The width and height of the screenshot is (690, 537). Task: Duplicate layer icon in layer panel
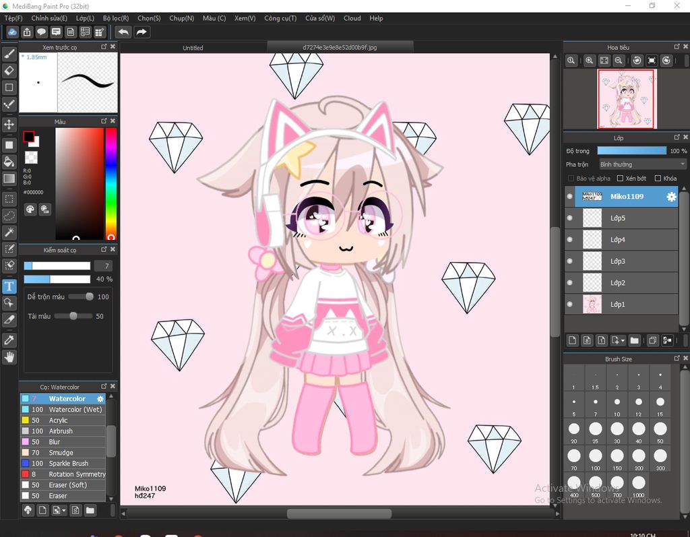coord(652,340)
